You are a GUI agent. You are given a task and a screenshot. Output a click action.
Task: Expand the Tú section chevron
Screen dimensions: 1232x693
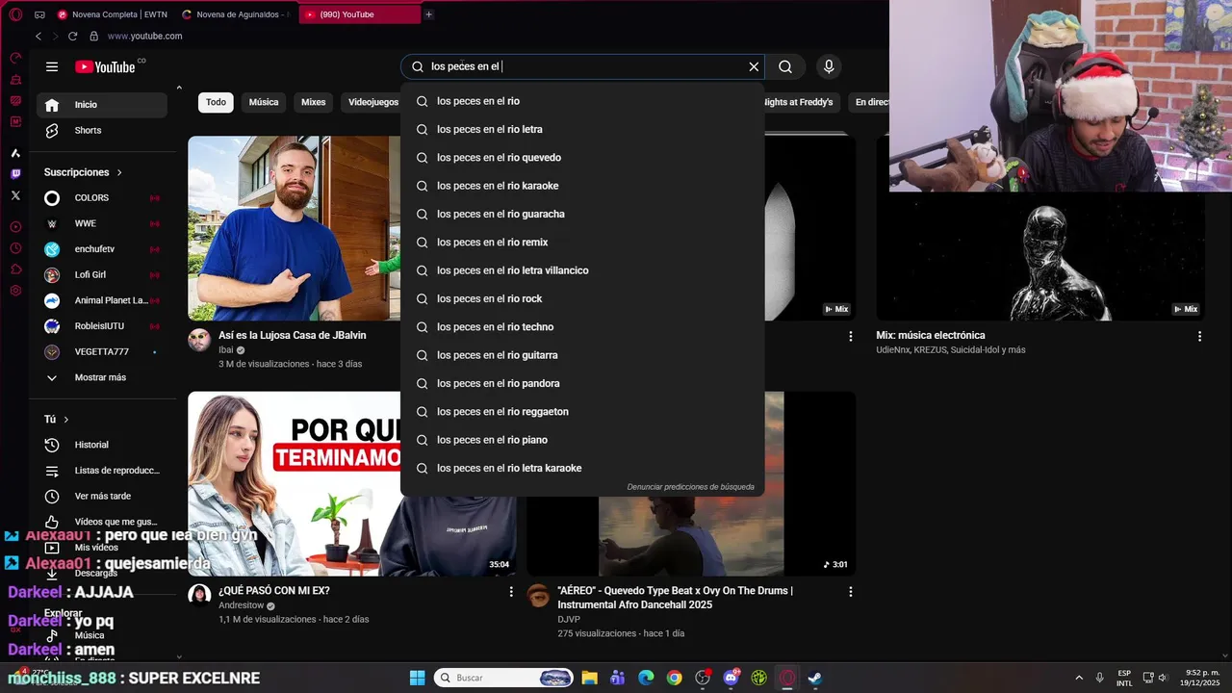[66, 420]
